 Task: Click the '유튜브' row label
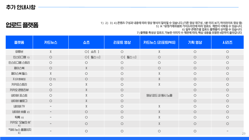(x=19, y=52)
